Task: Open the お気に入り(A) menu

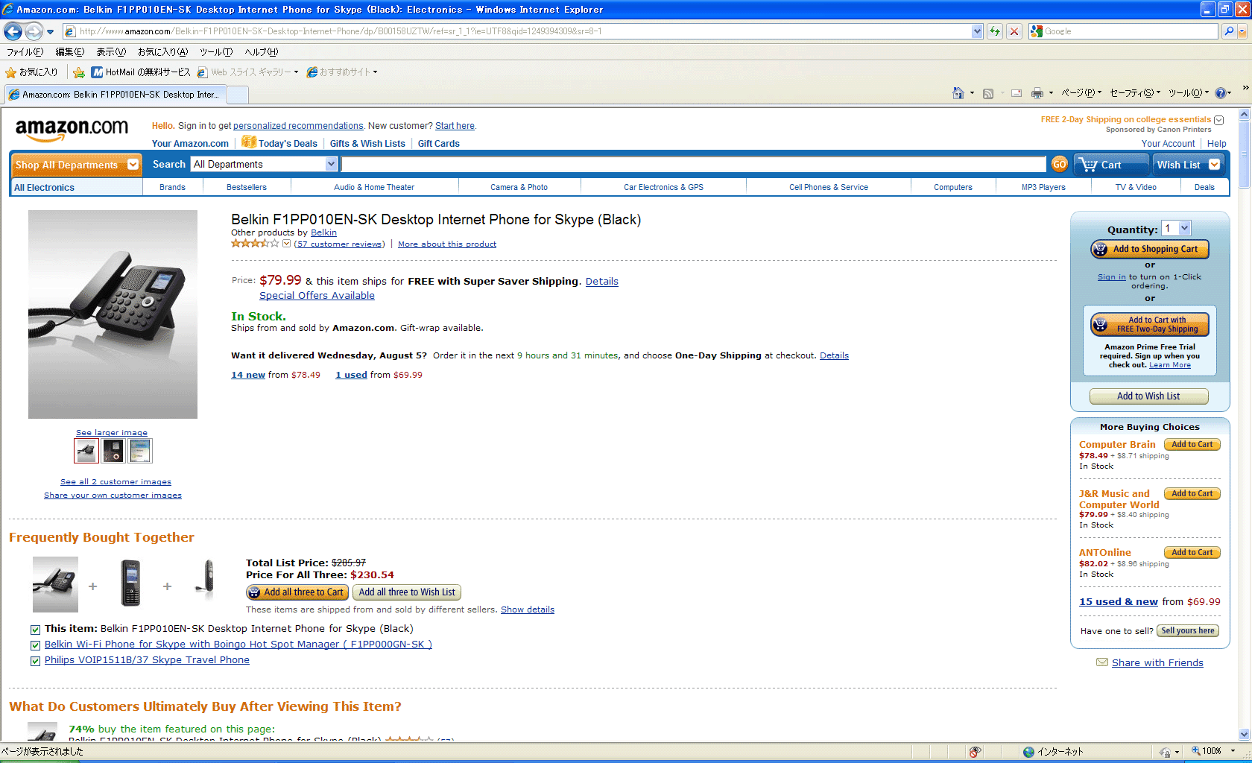Action: tap(162, 52)
